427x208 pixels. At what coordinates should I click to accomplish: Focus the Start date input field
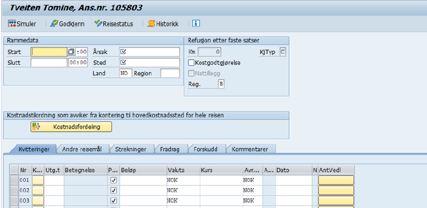tap(49, 52)
